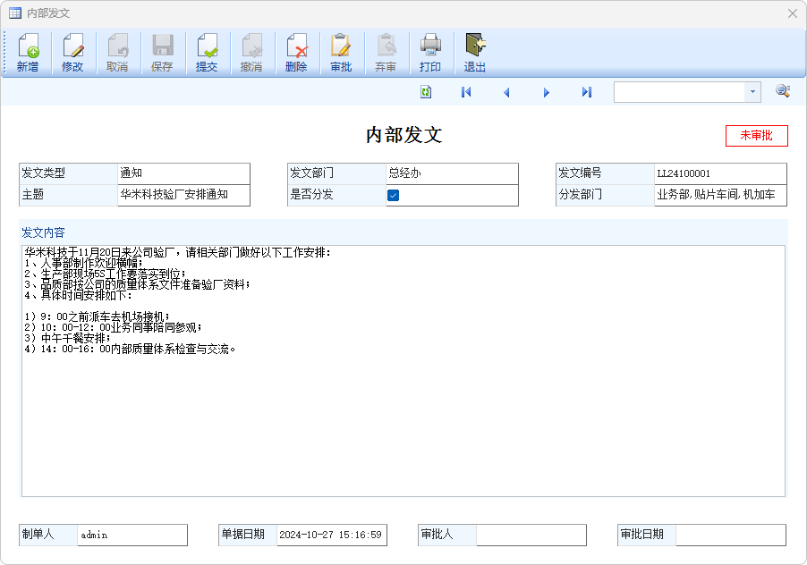Click the line 生产部现场5S工作要落实到位
This screenshot has height=565, width=807.
[x=105, y=274]
